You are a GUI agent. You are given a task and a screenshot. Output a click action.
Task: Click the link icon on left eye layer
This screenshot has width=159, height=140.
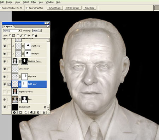tap(23, 54)
